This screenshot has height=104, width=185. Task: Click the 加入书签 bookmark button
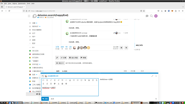click(73, 58)
